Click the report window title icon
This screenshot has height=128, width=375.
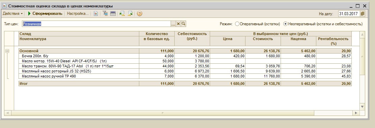coord(4,6)
